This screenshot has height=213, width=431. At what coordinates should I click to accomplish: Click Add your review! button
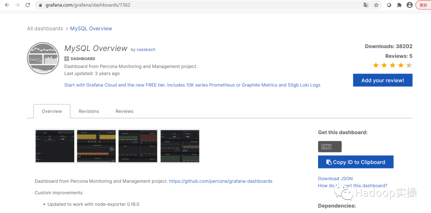383,80
